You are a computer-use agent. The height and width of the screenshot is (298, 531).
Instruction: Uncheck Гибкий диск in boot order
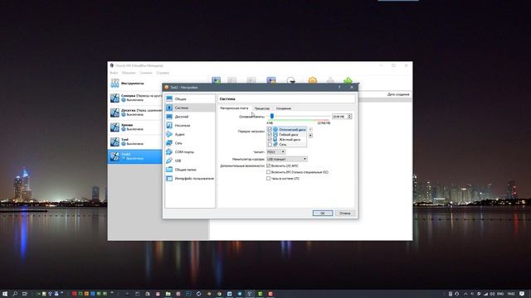270,134
